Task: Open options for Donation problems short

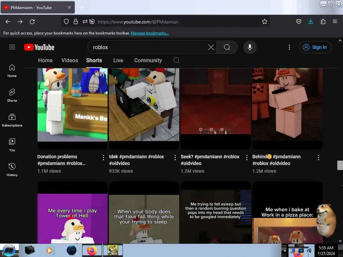Action: [104, 158]
